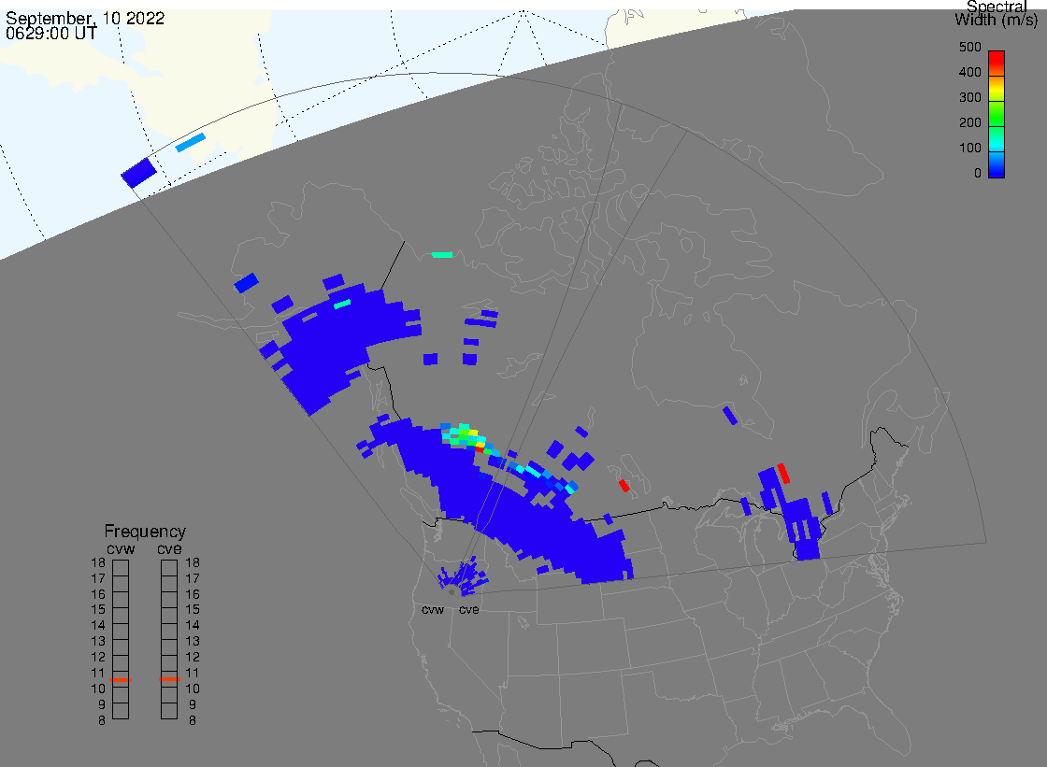This screenshot has width=1047, height=767.
Task: Click the spectral width color scale bar
Action: tap(997, 114)
